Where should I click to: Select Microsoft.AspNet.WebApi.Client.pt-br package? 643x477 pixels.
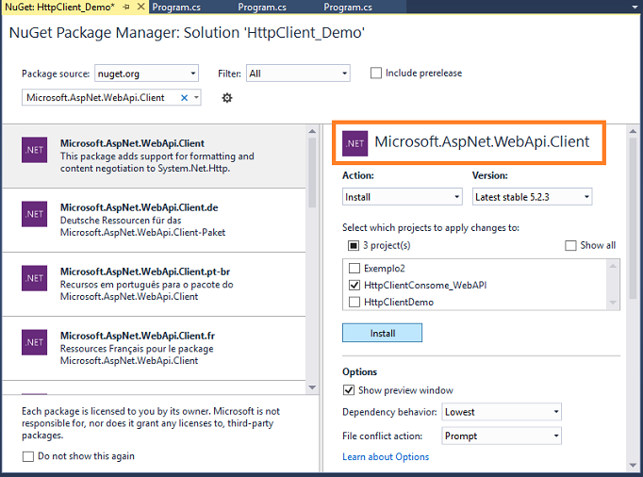point(155,285)
